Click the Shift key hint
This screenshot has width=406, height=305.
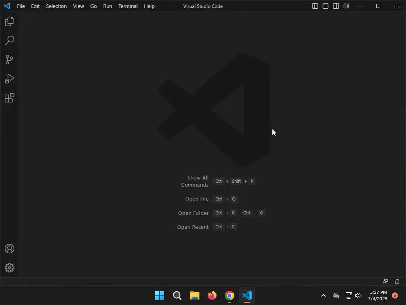tap(236, 181)
